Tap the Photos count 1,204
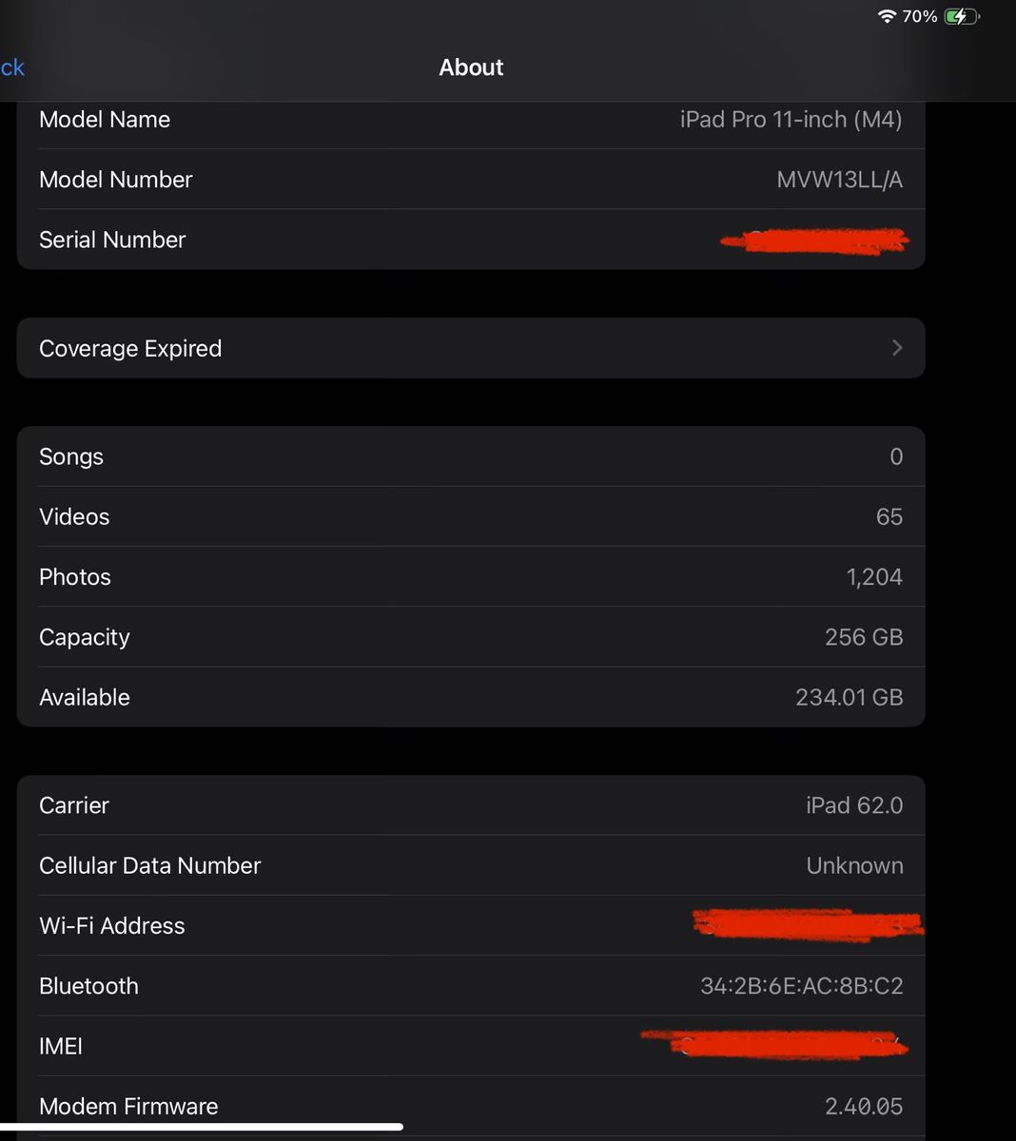 pos(873,577)
